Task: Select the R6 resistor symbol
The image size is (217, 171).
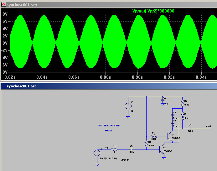Action: [x=182, y=103]
